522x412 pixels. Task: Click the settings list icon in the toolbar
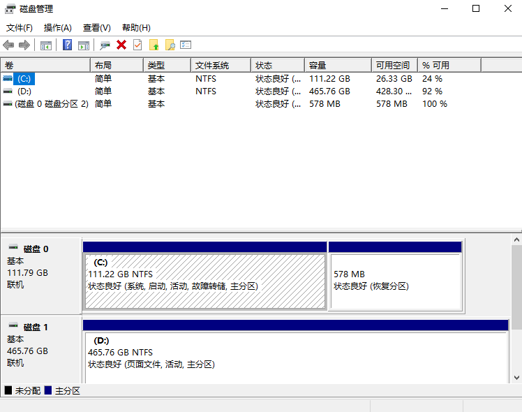click(186, 45)
